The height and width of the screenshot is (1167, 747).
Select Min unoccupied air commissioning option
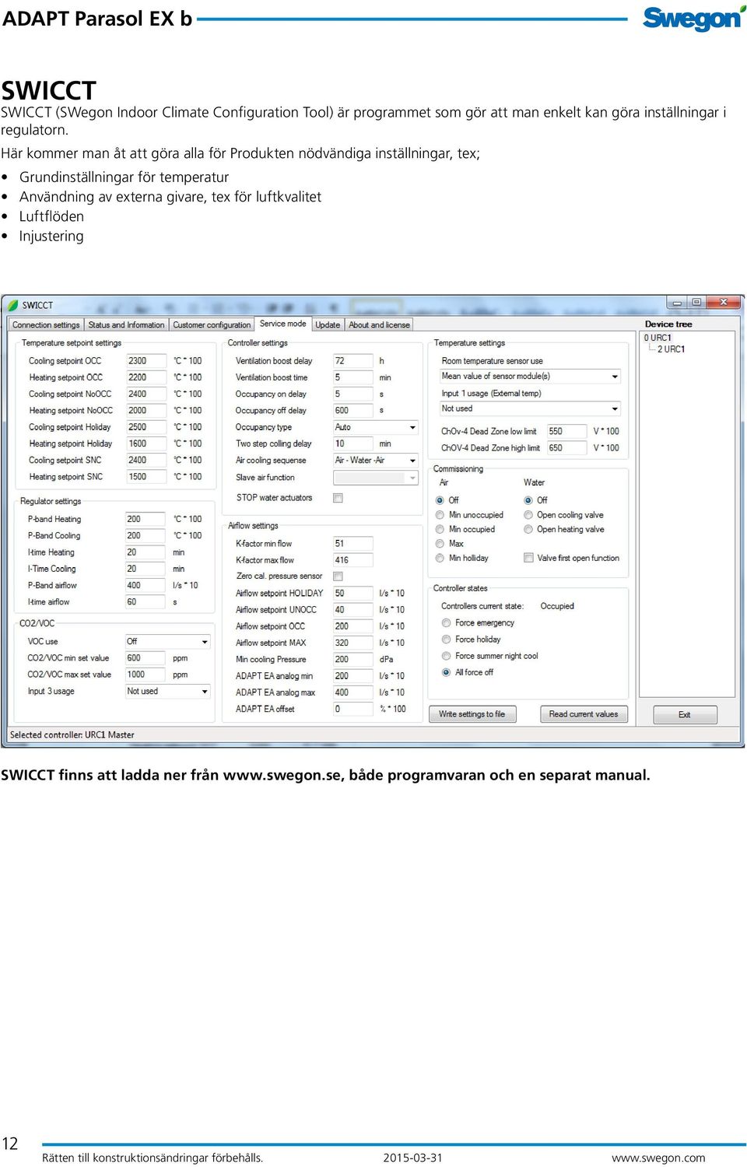point(440,515)
